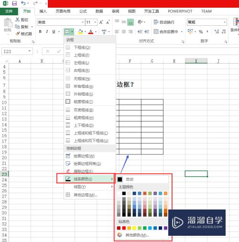Click the accounting number format icon
Image resolution: width=239 pixels, height=242 pixels.
click(190, 31)
